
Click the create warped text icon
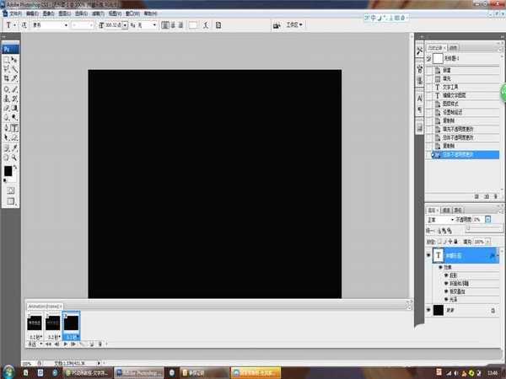[207, 26]
